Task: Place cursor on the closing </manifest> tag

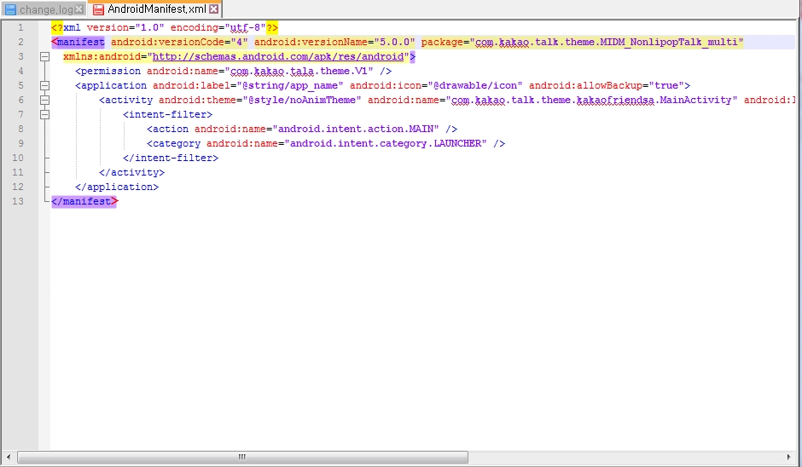Action: tap(84, 201)
